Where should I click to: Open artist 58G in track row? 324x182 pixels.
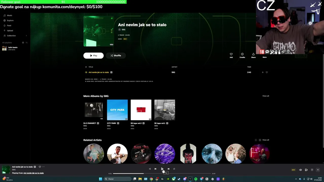173,72
